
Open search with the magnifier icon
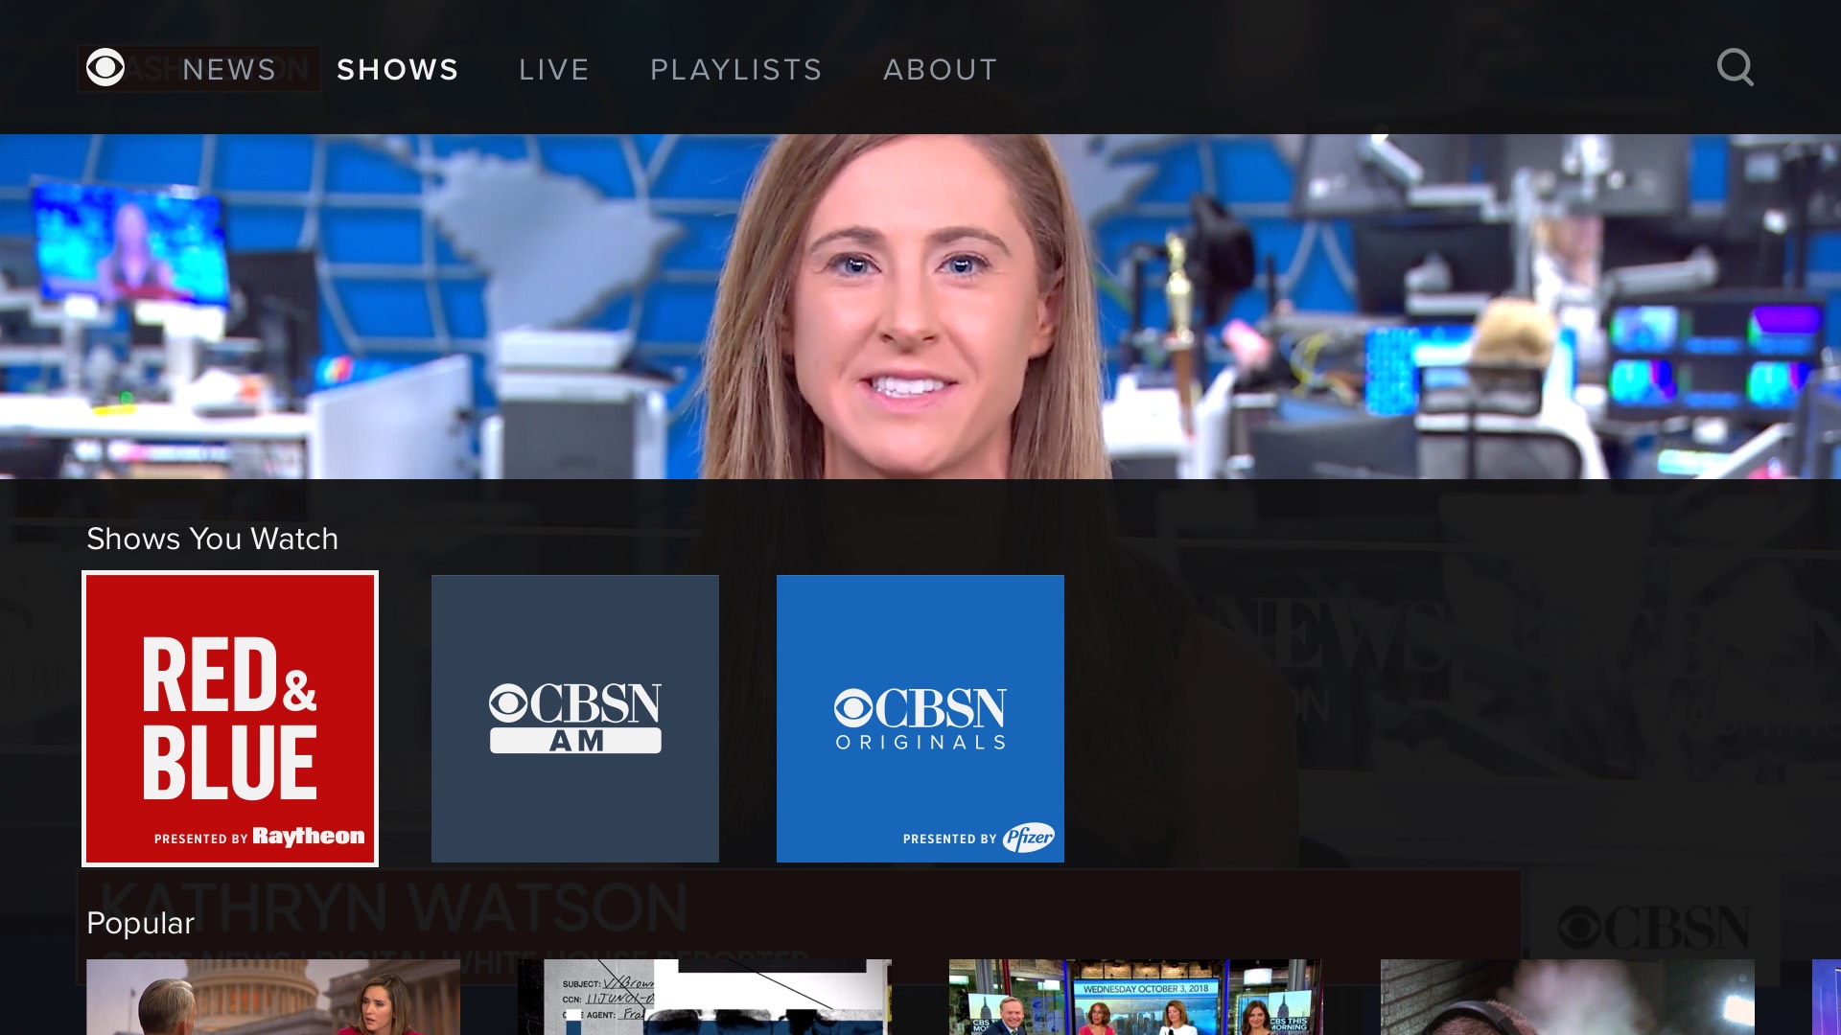pos(1735,68)
